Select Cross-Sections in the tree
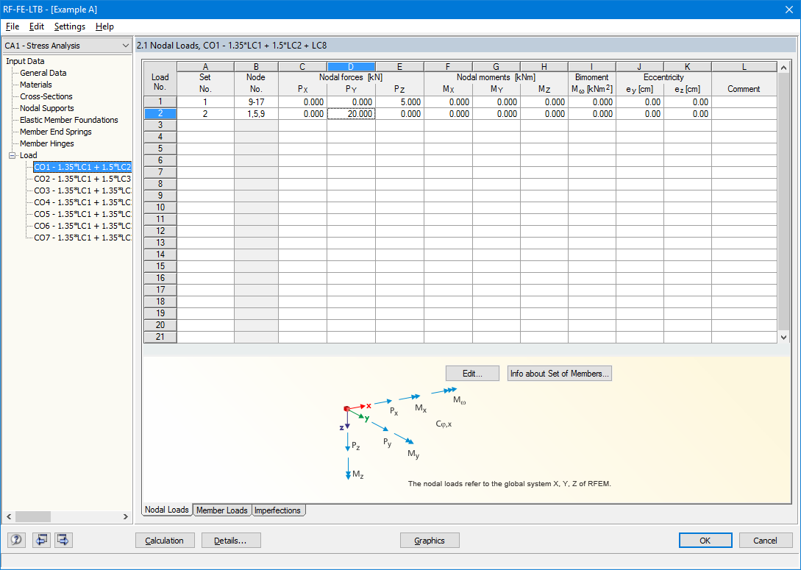This screenshot has height=570, width=801. click(x=46, y=96)
